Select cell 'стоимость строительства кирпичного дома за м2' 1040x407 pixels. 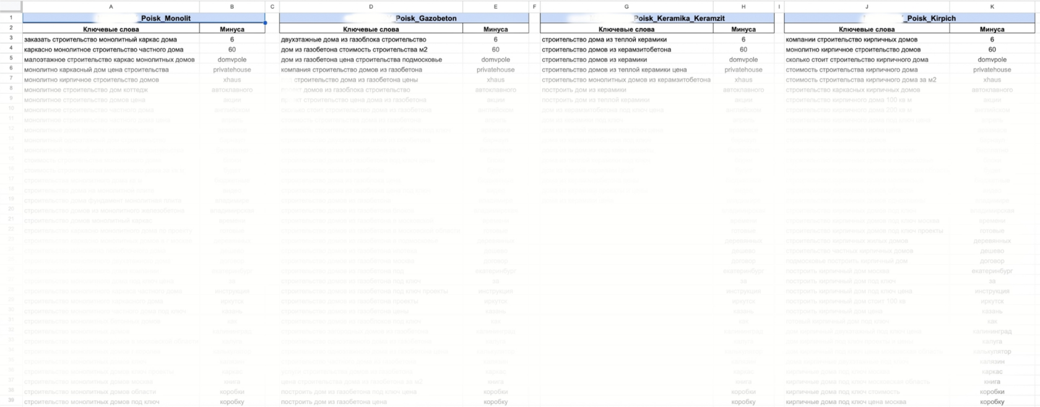click(x=867, y=79)
